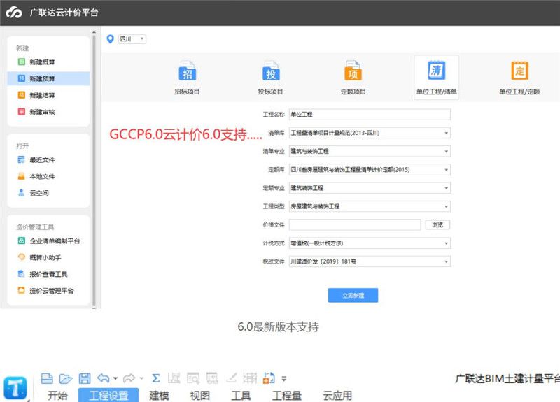The height and width of the screenshot is (402, 560).
Task: Click the 广联达云计价平台 cloud logo
Action: click(14, 13)
